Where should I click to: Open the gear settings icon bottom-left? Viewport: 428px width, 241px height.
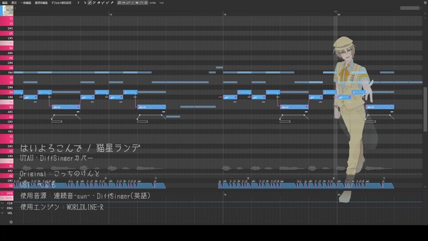[11, 222]
